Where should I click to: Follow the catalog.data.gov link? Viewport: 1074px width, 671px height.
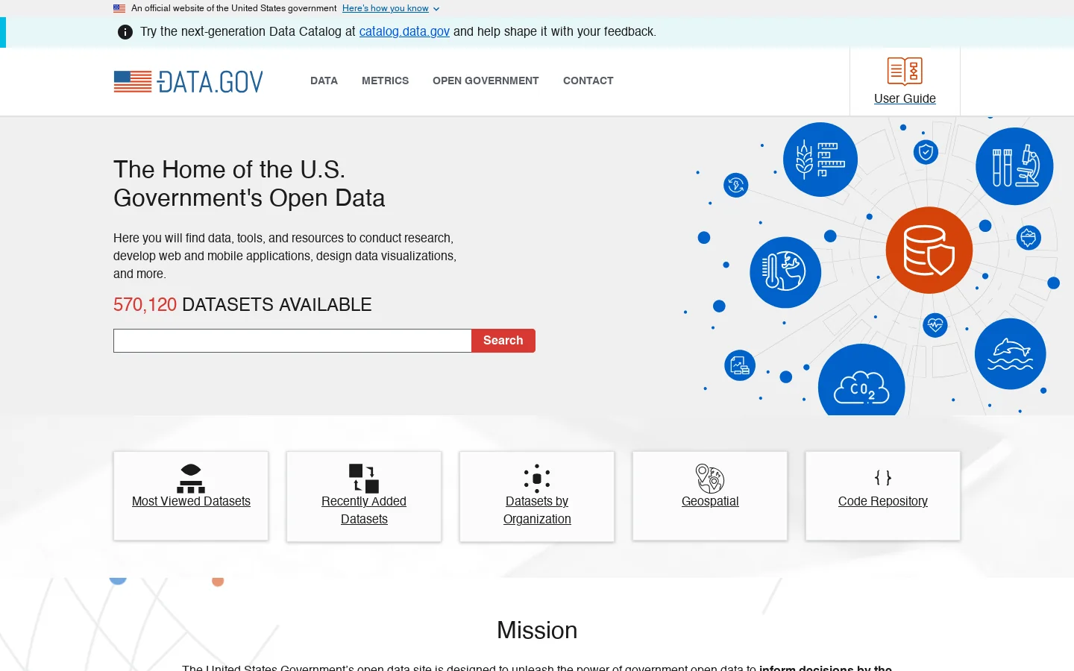click(404, 31)
